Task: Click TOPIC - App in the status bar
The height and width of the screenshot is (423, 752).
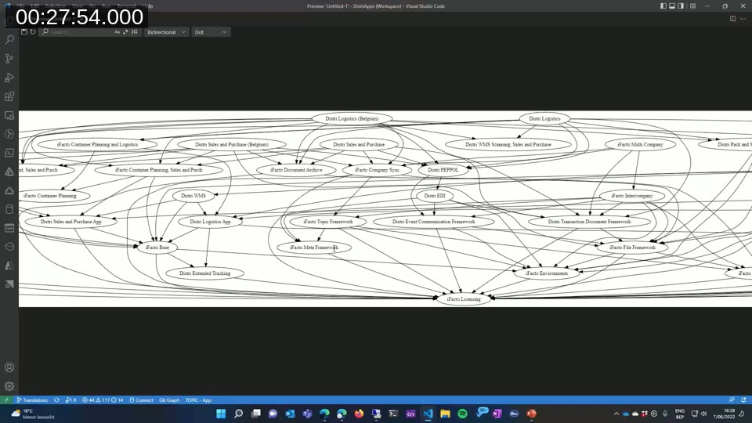Action: coord(198,400)
